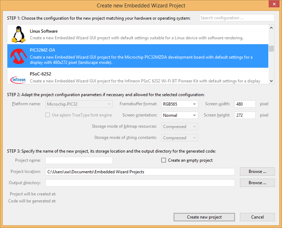Close the wizard dialog window
This screenshot has height=228, width=282.
pyautogui.click(x=274, y=5)
